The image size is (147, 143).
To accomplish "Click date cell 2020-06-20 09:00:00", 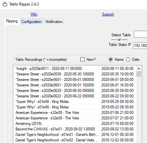I will click(x=118, y=91).
